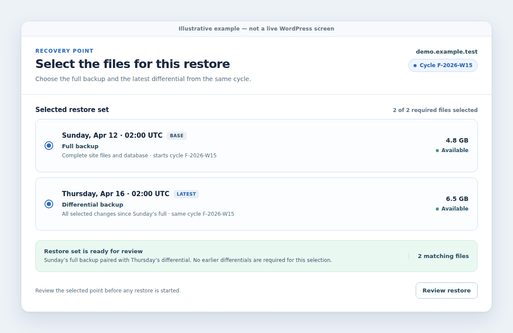513x333 pixels.
Task: Click the Review restore button
Action: click(x=446, y=291)
